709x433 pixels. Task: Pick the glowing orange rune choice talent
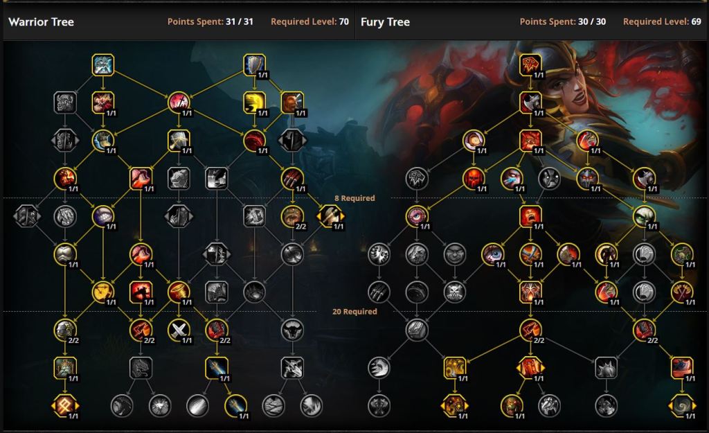65,406
